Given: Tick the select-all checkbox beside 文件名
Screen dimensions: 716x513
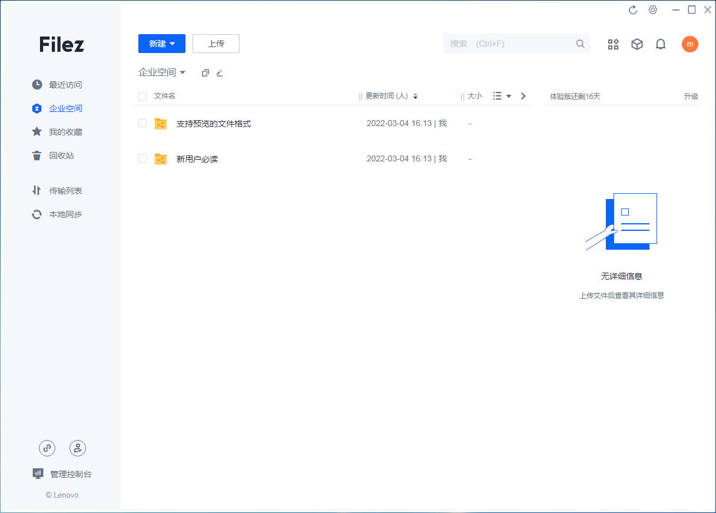Looking at the screenshot, I should coord(142,97).
